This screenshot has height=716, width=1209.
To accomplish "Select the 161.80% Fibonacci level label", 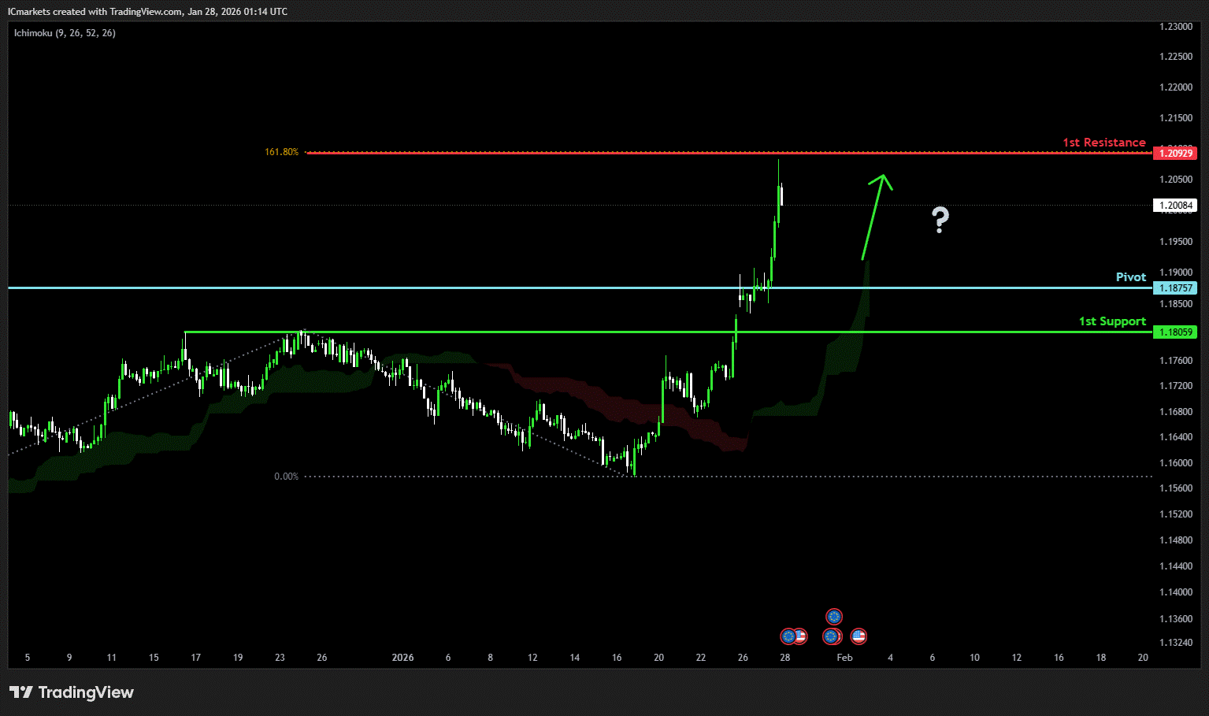I will click(x=282, y=152).
